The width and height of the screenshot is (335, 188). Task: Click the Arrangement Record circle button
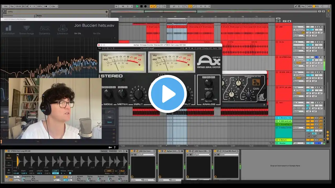click(x=146, y=6)
